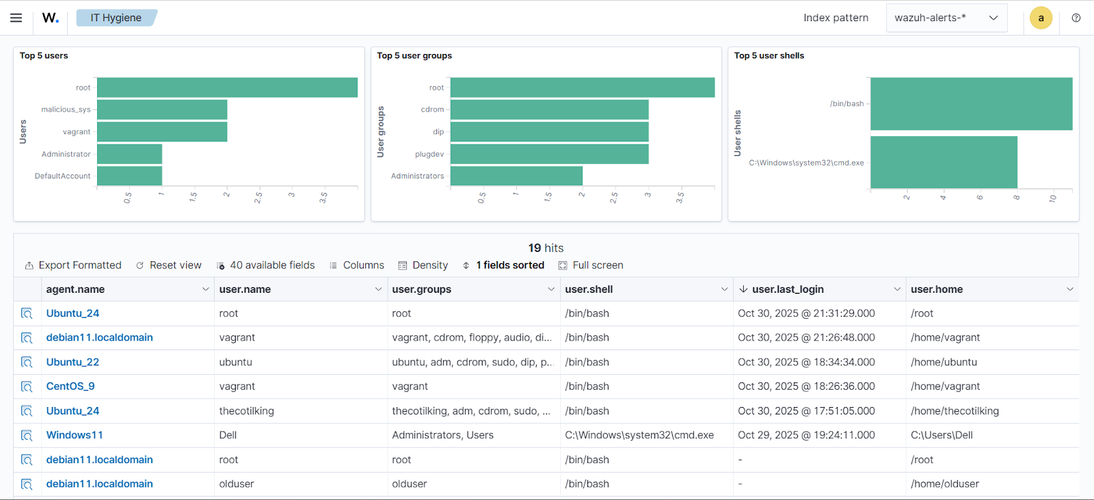The width and height of the screenshot is (1094, 500).
Task: Select the IT Hygiene breadcrumb tab
Action: 116,18
